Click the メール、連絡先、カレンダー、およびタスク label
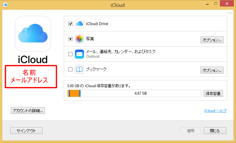 tap(121, 51)
